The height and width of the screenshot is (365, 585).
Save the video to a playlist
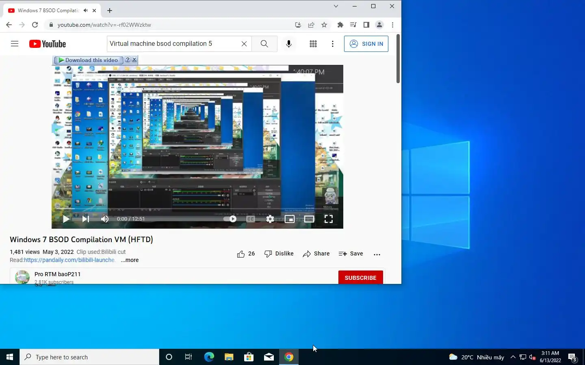click(x=351, y=254)
